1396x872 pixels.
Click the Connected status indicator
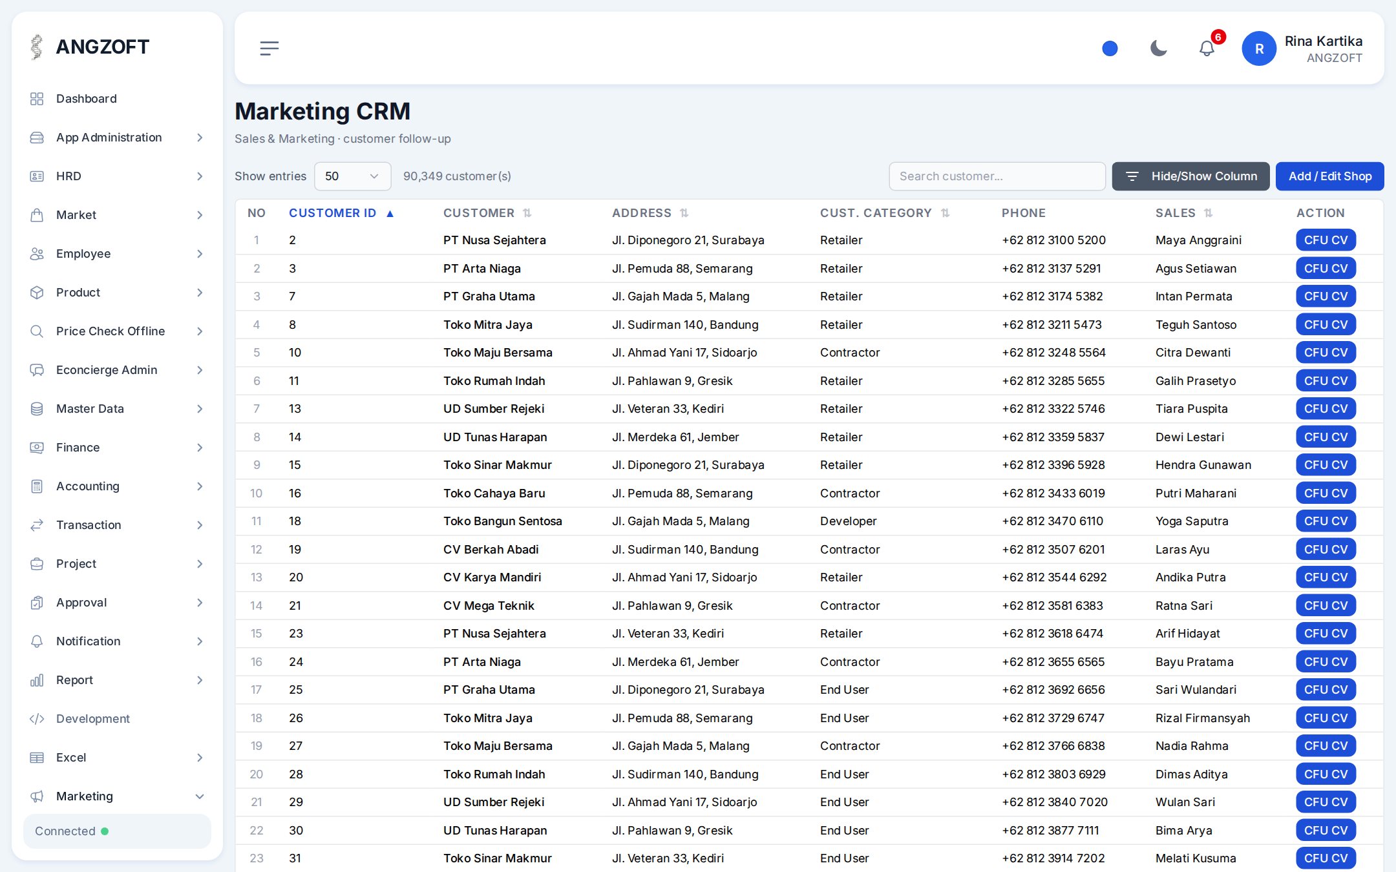(x=117, y=831)
